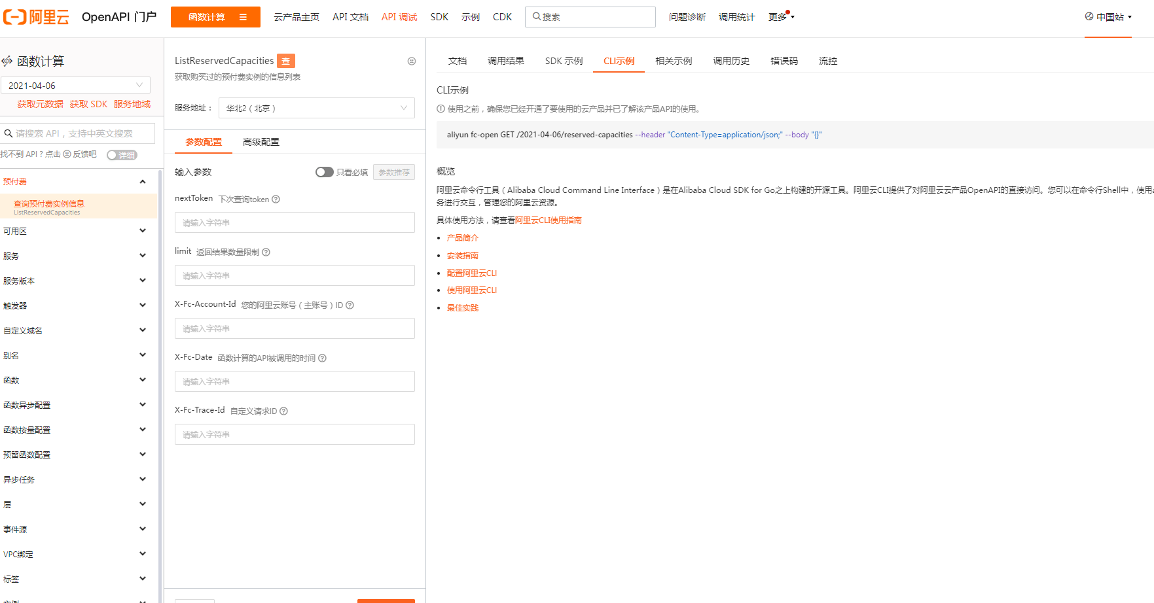1154x603 pixels.
Task: Click the feedback smiley icon next to 反馈吧
Action: [x=67, y=154]
